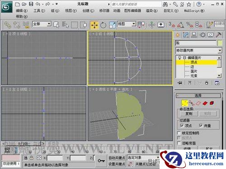The width and height of the screenshot is (226, 169).
Task: Switch to the Modify command panel icon
Action: point(186,35)
